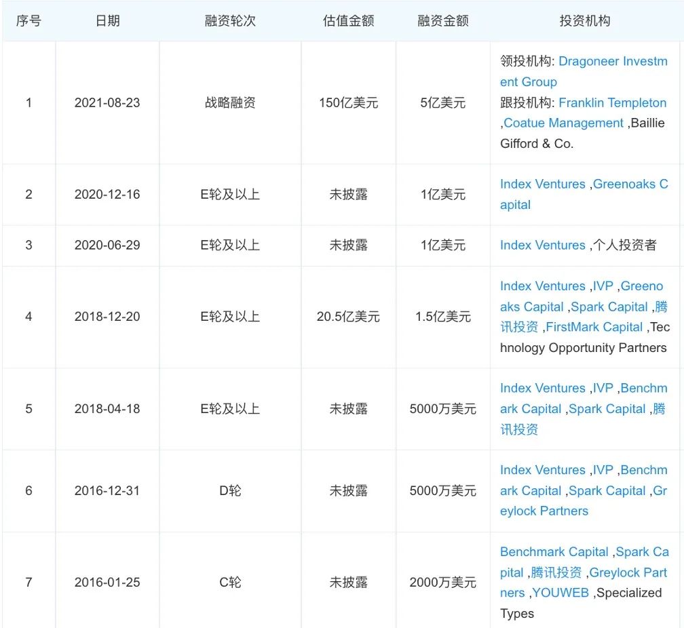
Task: Select the date 2016-01-25
Action: tap(107, 583)
